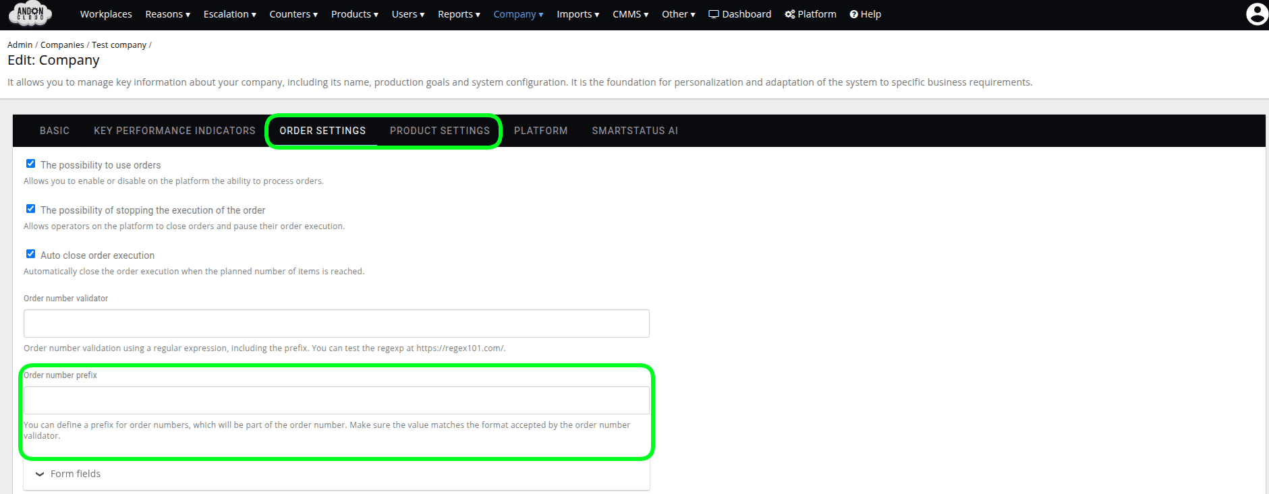Switch to Key Performance Indicators tab
This screenshot has height=494, width=1269.
(174, 131)
